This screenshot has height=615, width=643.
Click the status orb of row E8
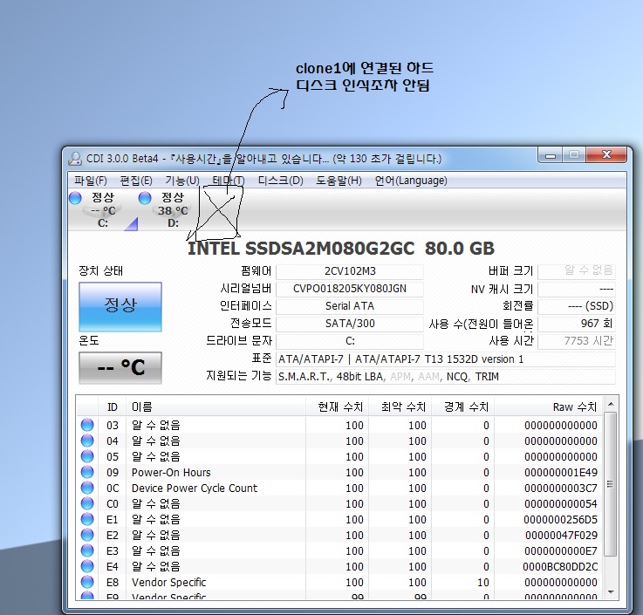[x=87, y=582]
